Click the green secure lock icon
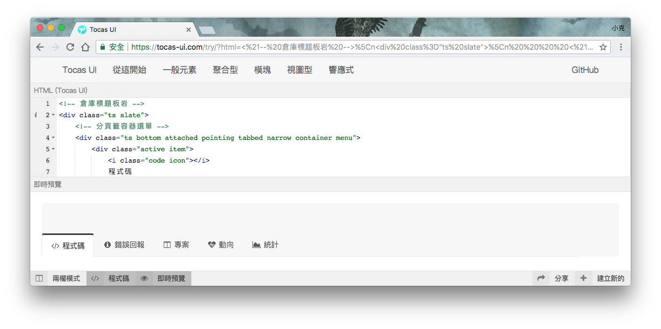The height and width of the screenshot is (329, 661). pyautogui.click(x=103, y=47)
